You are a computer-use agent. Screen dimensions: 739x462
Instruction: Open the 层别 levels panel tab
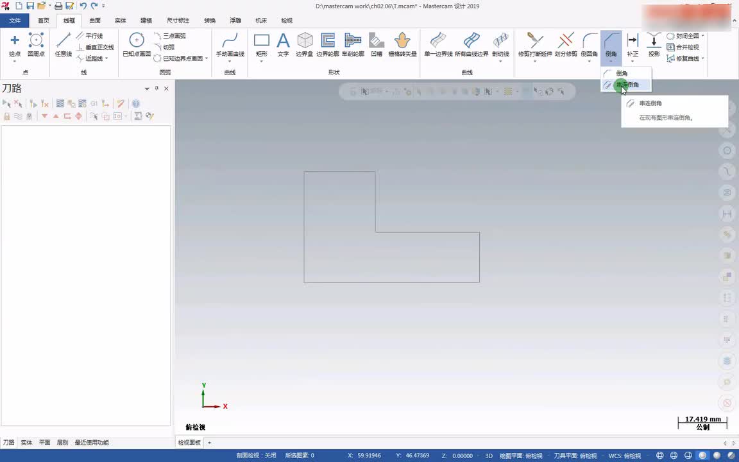(x=62, y=443)
